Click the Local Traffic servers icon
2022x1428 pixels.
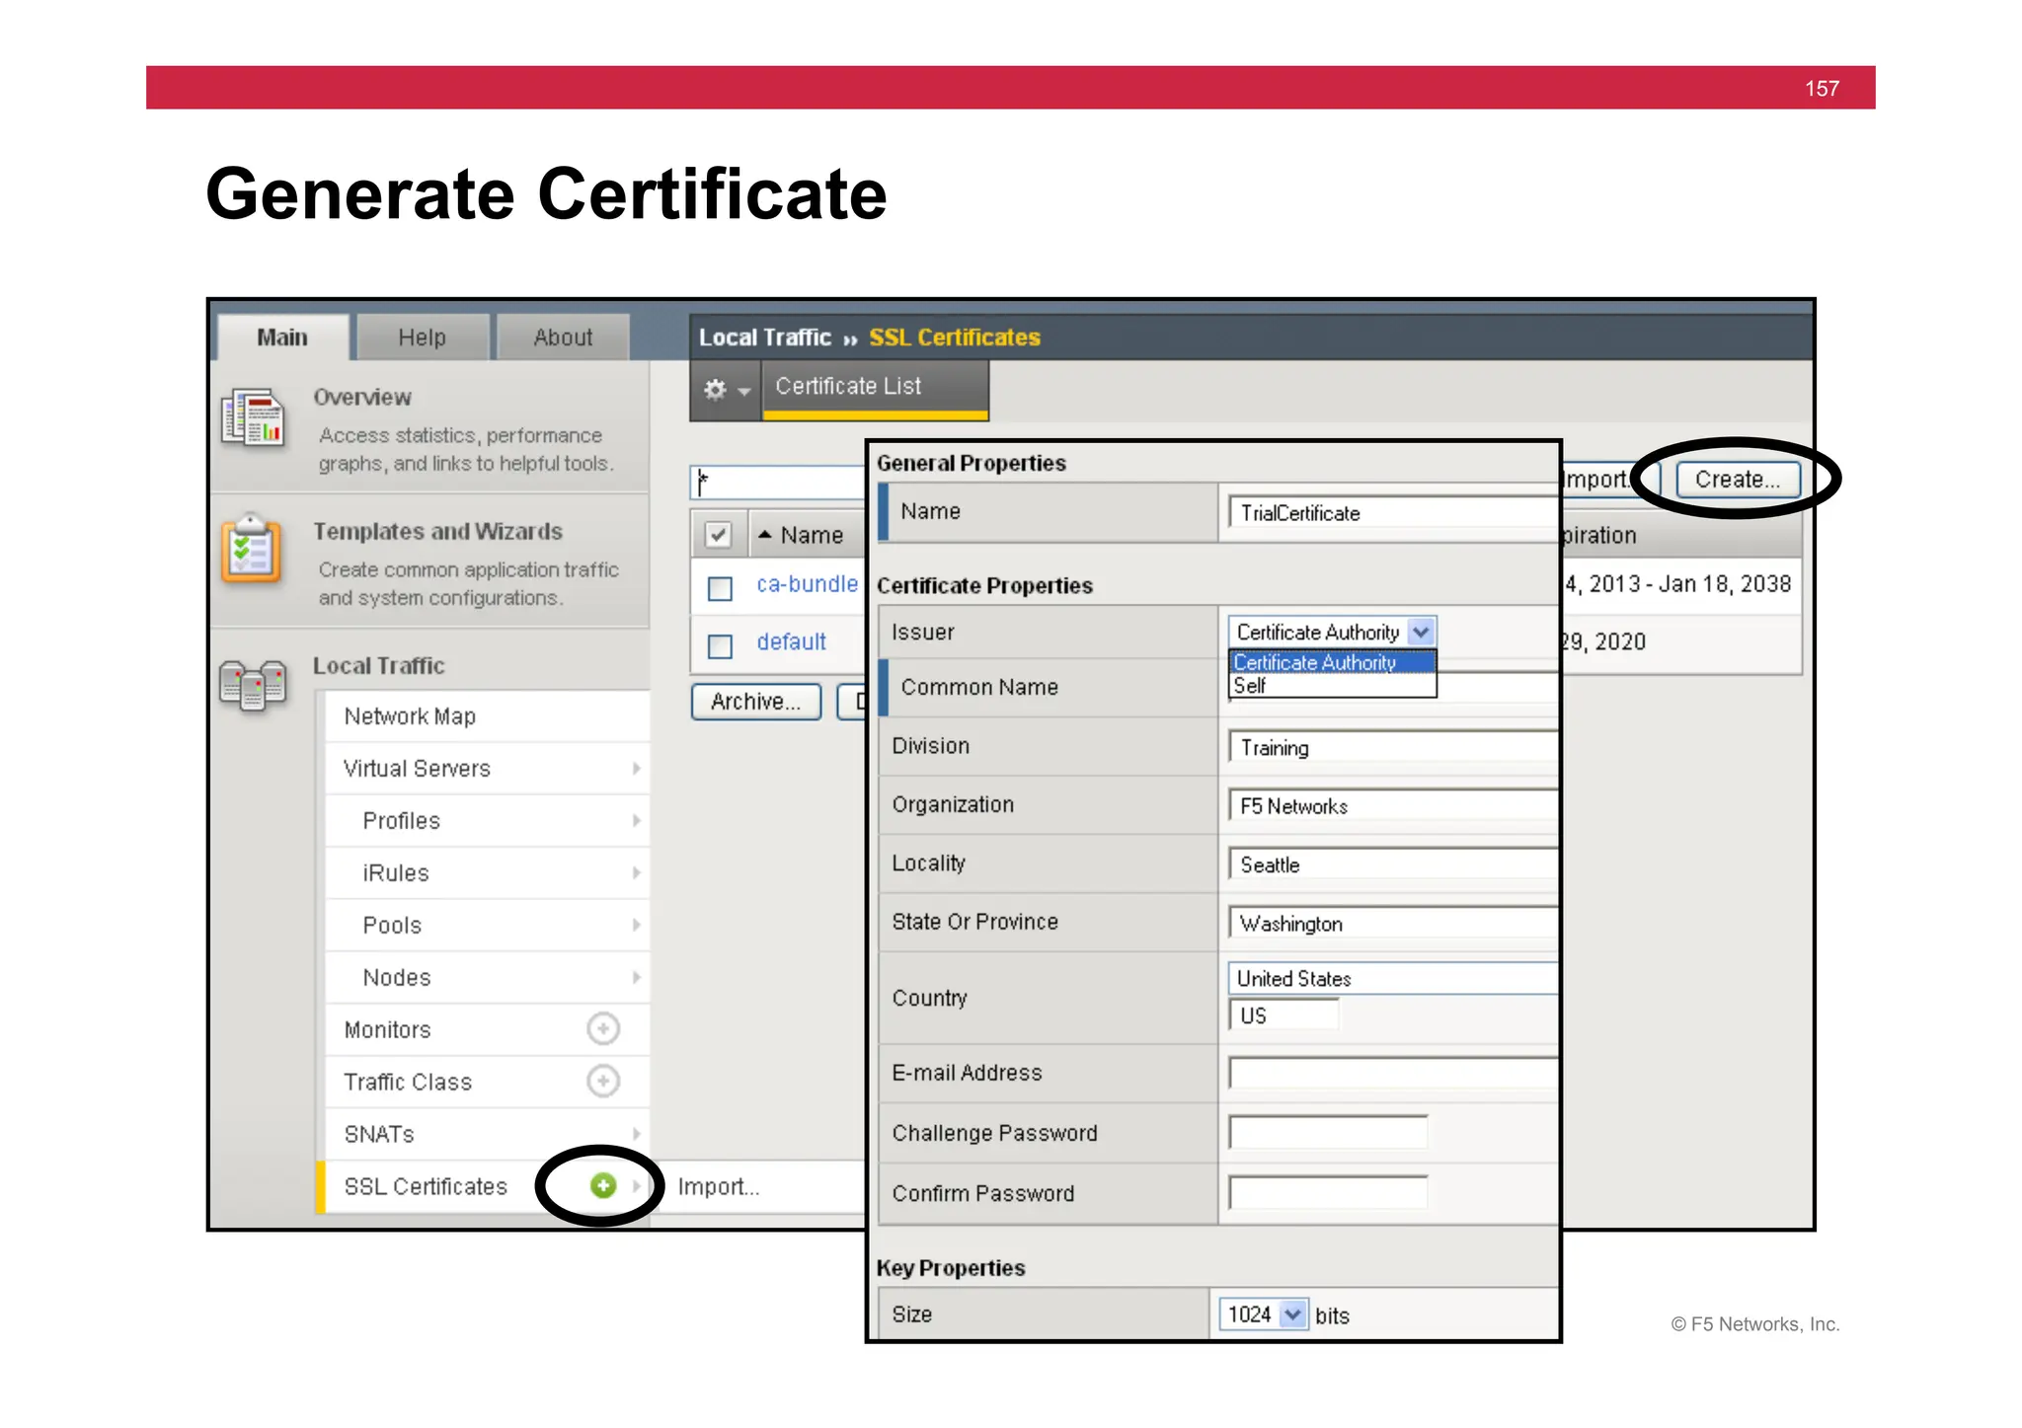[253, 685]
